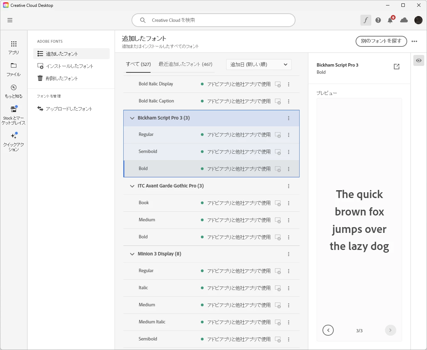This screenshot has width=427, height=350.
Task: More options for Minion 3 Display Semibold row
Action: click(289, 339)
